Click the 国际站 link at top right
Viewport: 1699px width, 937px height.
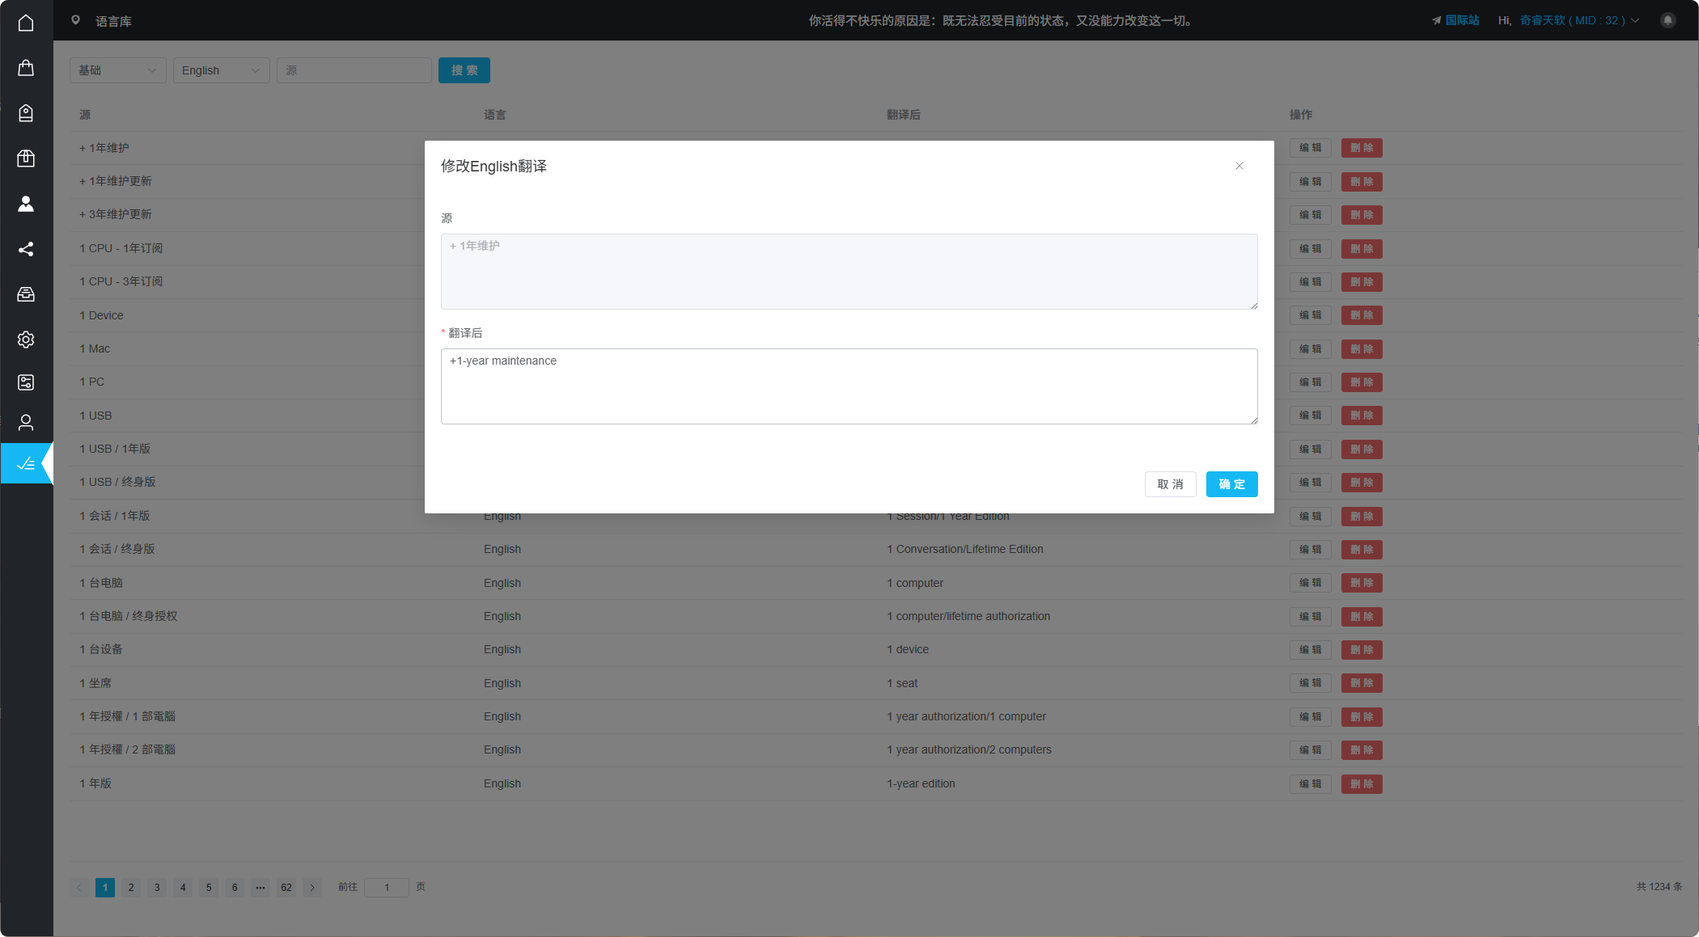tap(1461, 20)
